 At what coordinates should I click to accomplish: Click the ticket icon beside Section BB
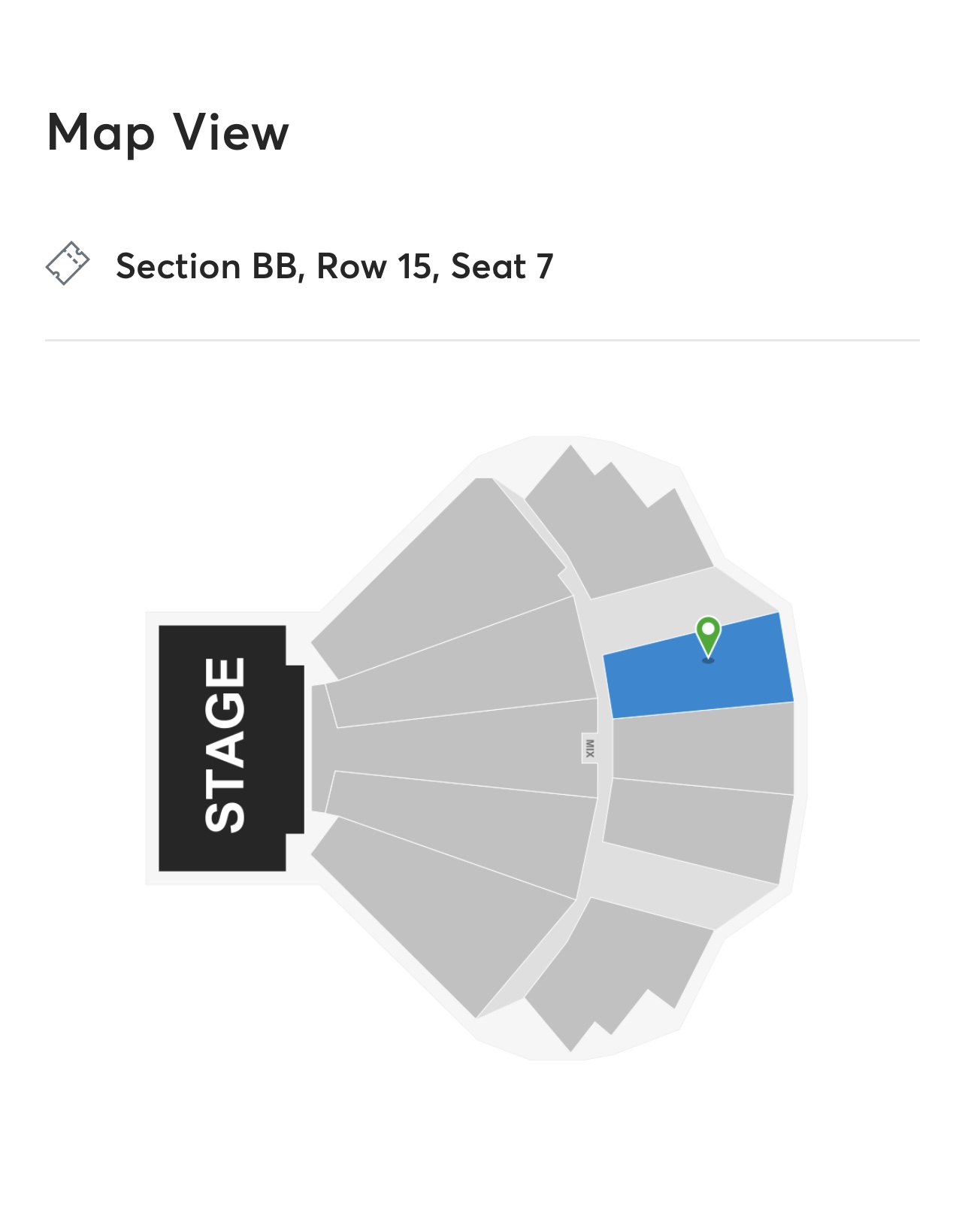pos(68,264)
